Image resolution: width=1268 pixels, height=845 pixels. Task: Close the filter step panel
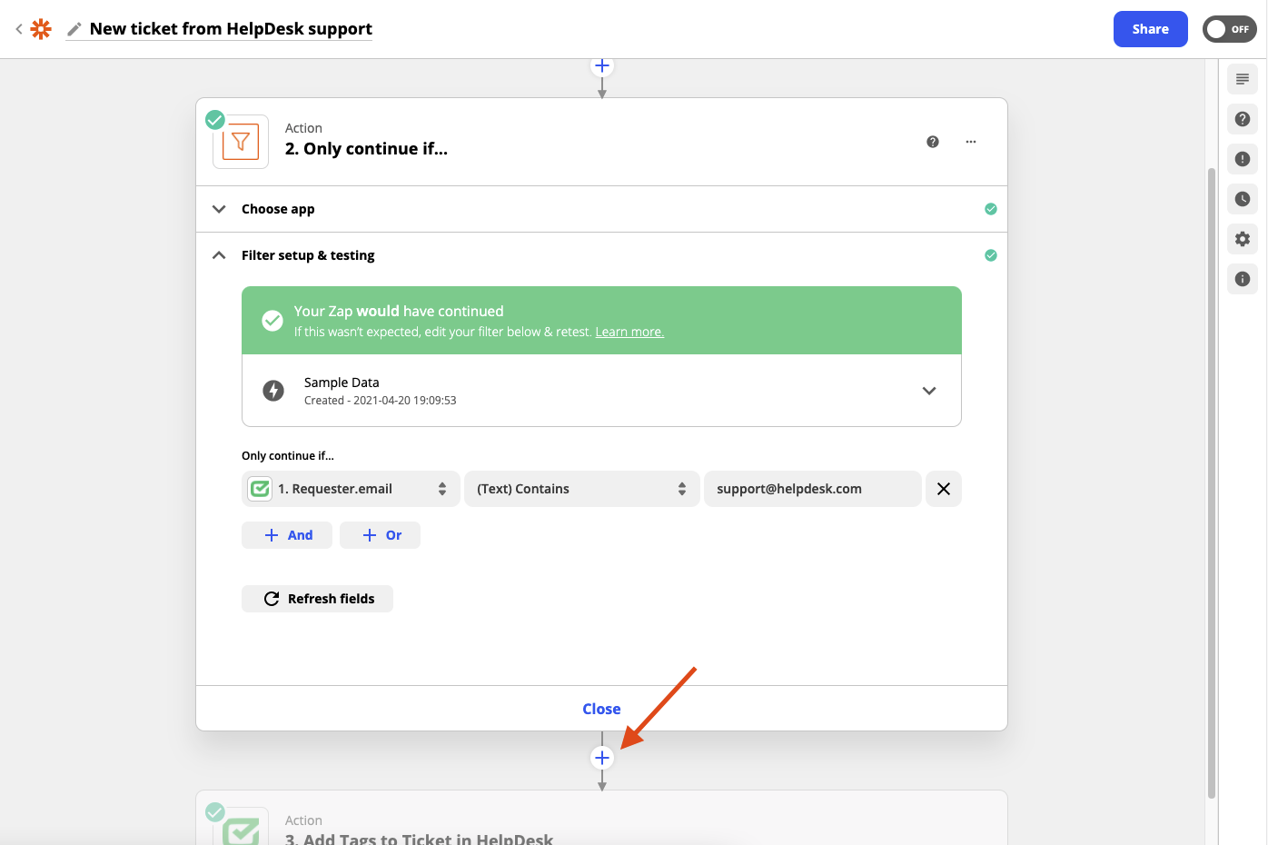pos(601,709)
